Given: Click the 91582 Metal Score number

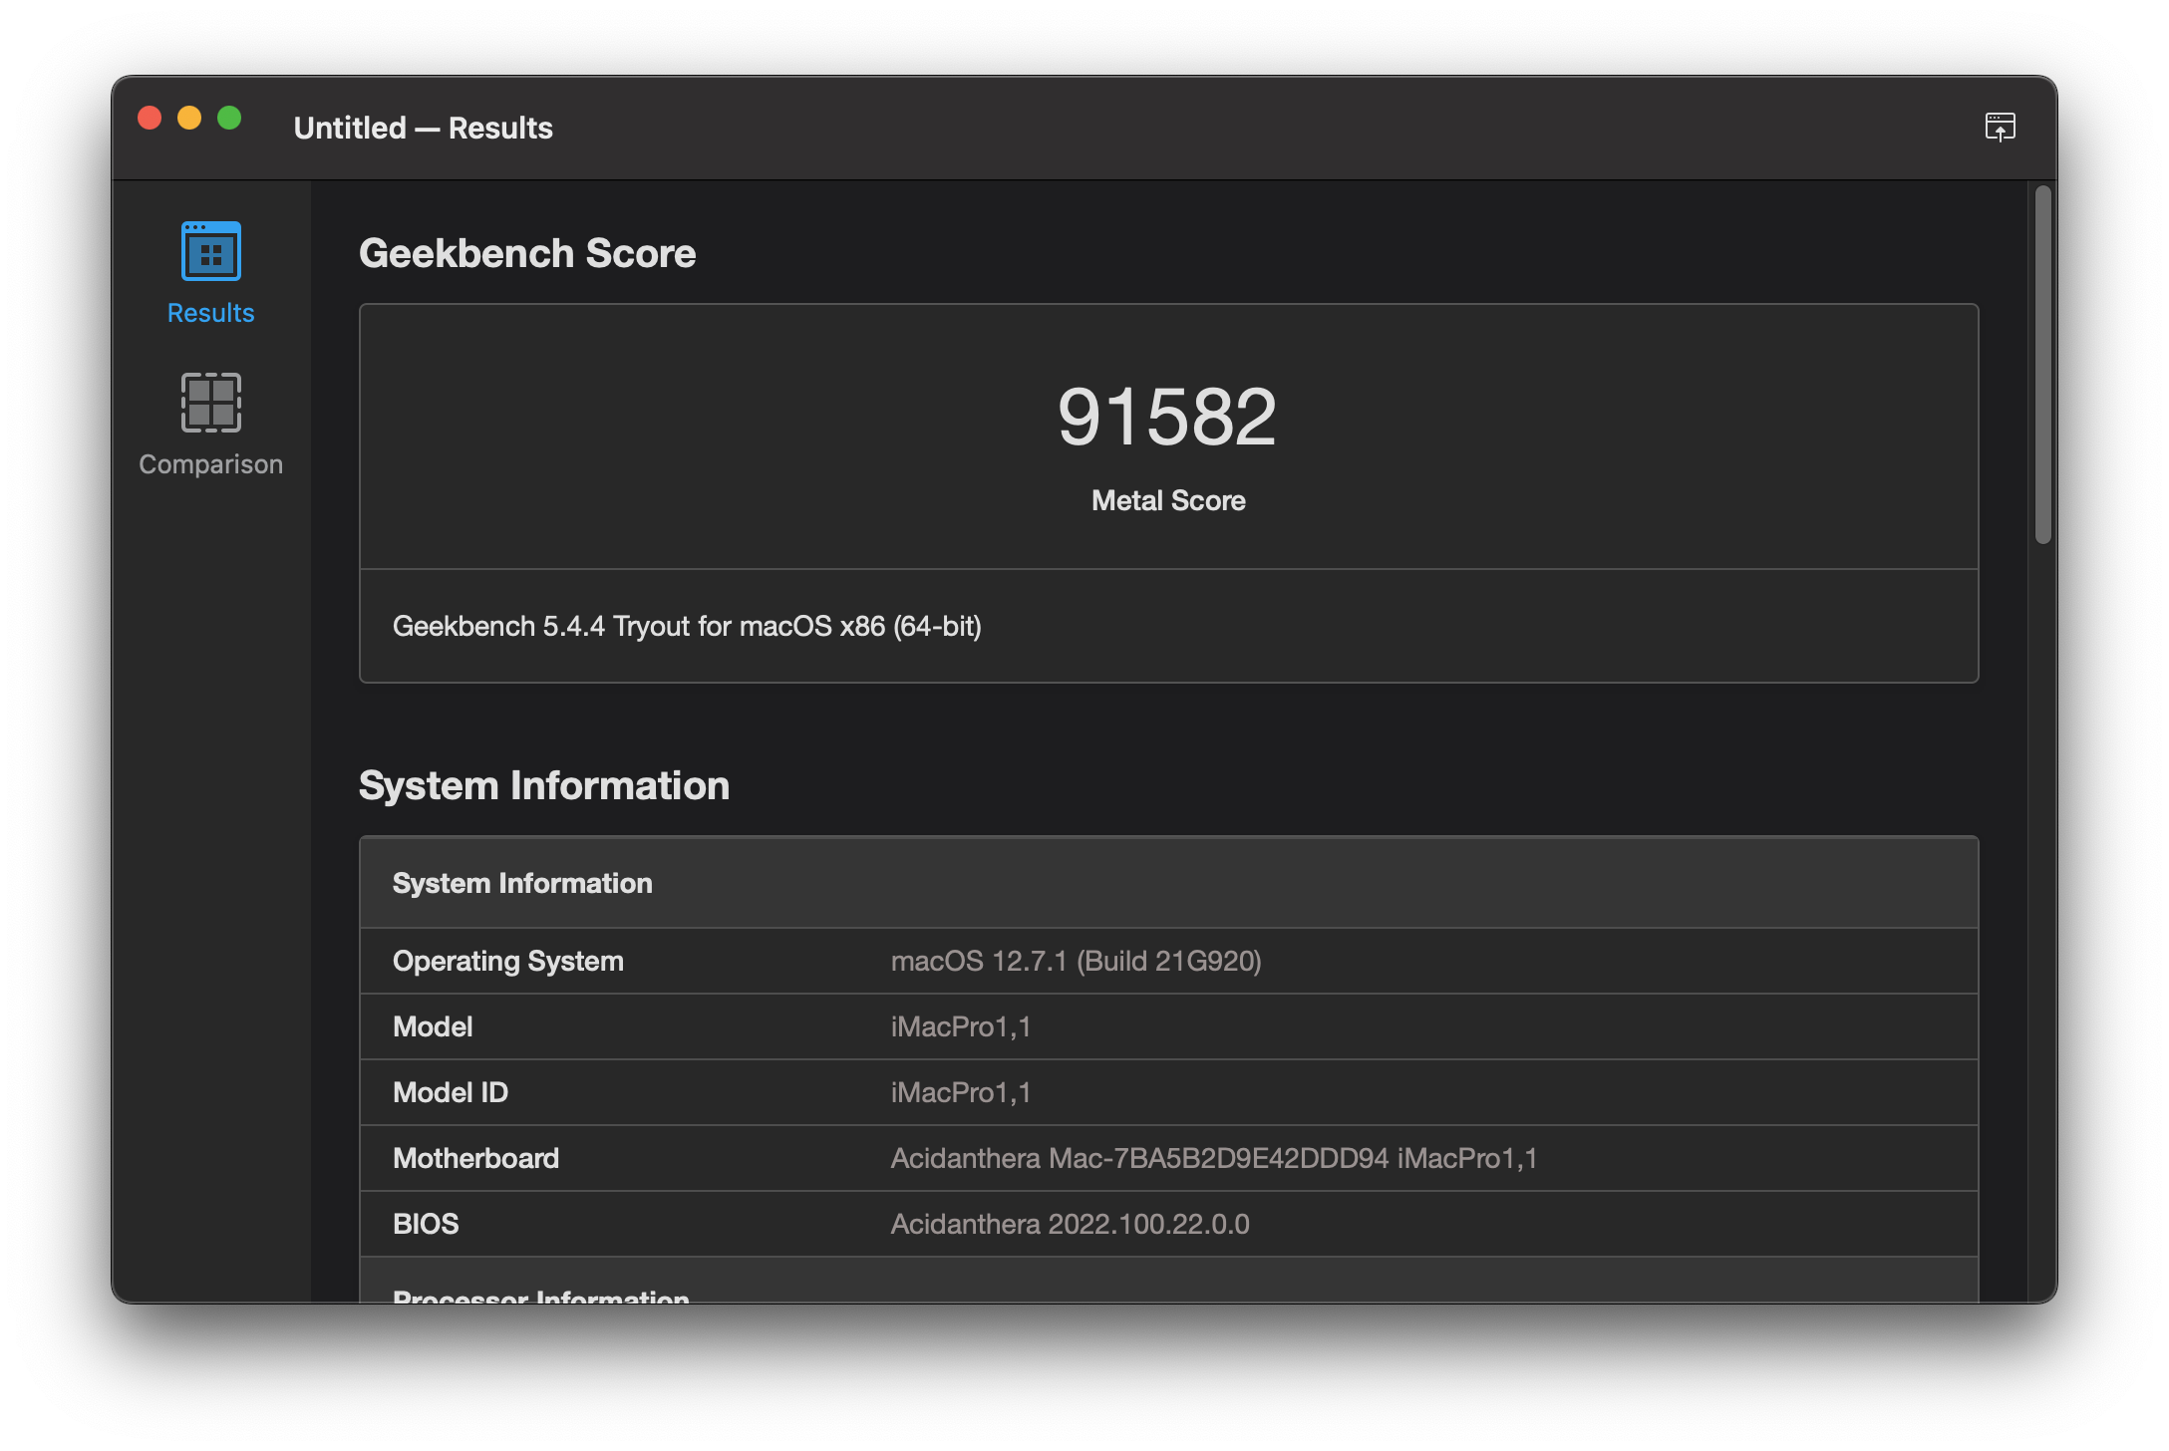Looking at the screenshot, I should pos(1166,417).
